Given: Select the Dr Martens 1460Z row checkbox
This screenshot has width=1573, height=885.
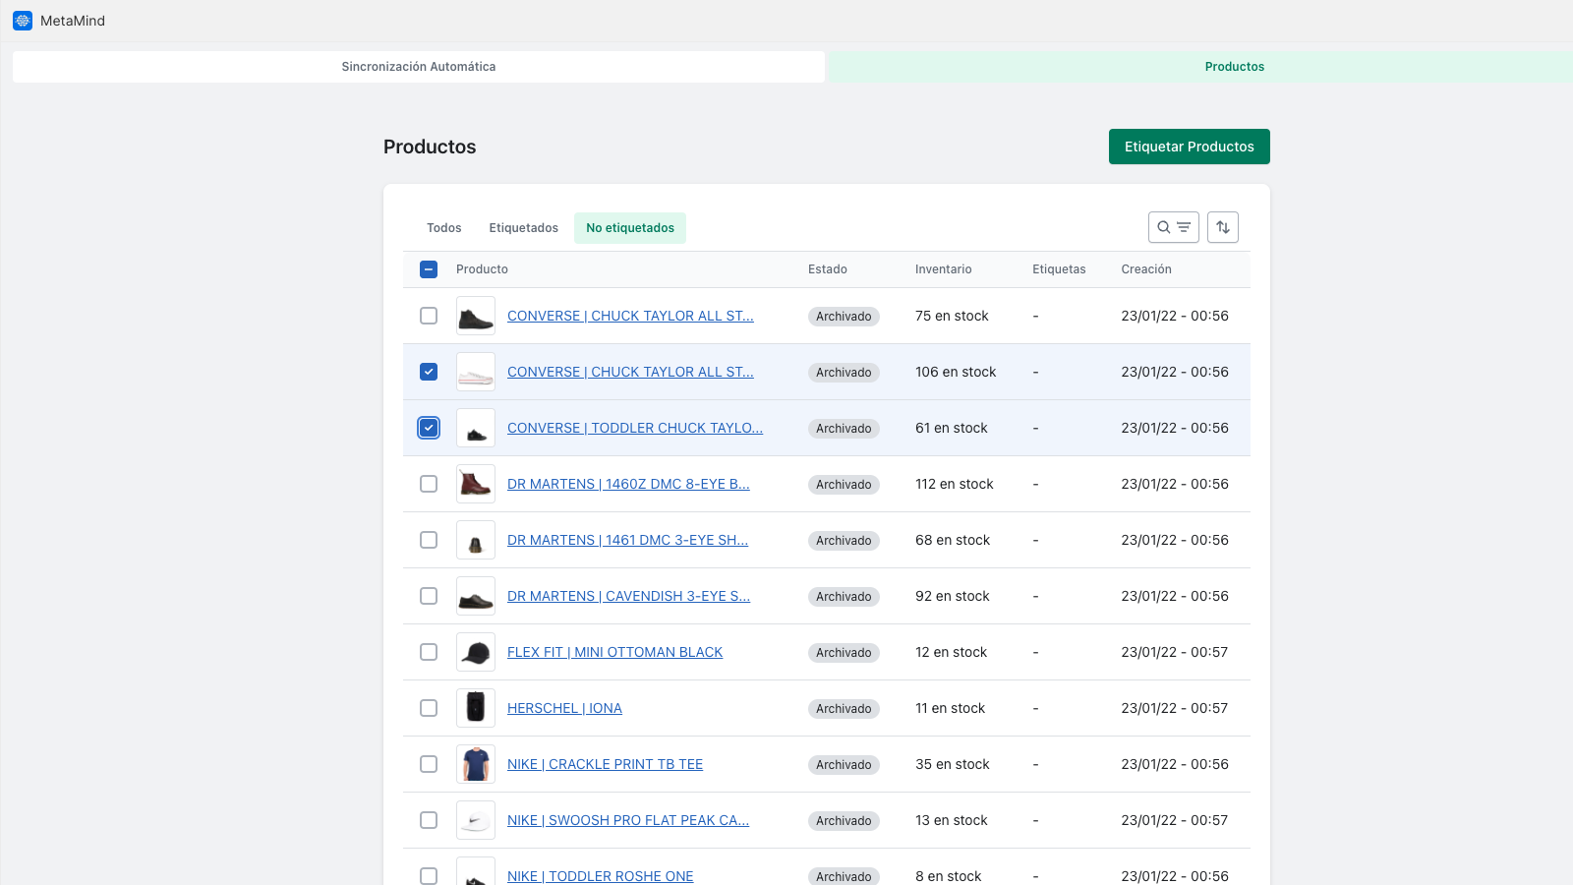Looking at the screenshot, I should pos(429,484).
